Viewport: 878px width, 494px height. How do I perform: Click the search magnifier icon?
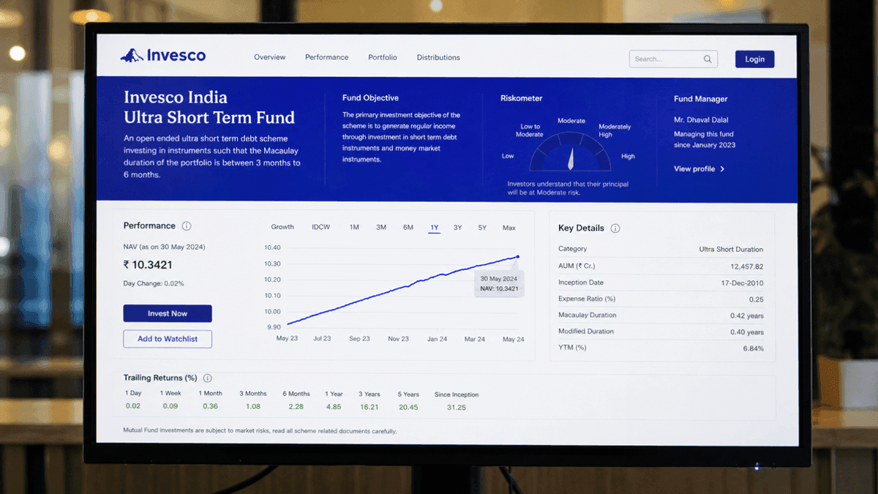708,59
